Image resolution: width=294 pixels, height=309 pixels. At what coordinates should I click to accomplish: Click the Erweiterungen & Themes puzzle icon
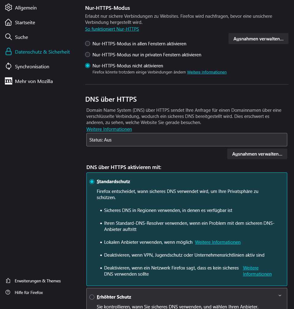pyautogui.click(x=8, y=281)
